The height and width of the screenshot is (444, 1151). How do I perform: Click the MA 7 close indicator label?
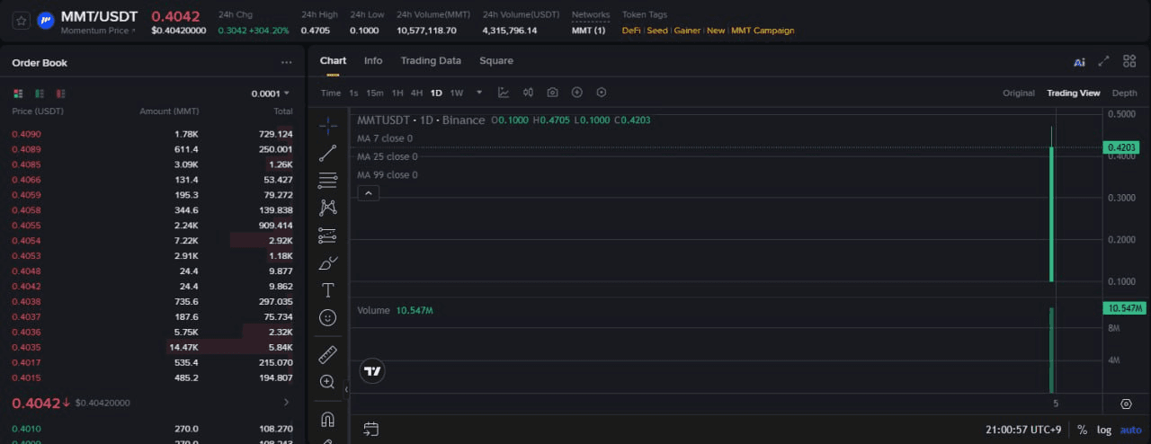[385, 138]
